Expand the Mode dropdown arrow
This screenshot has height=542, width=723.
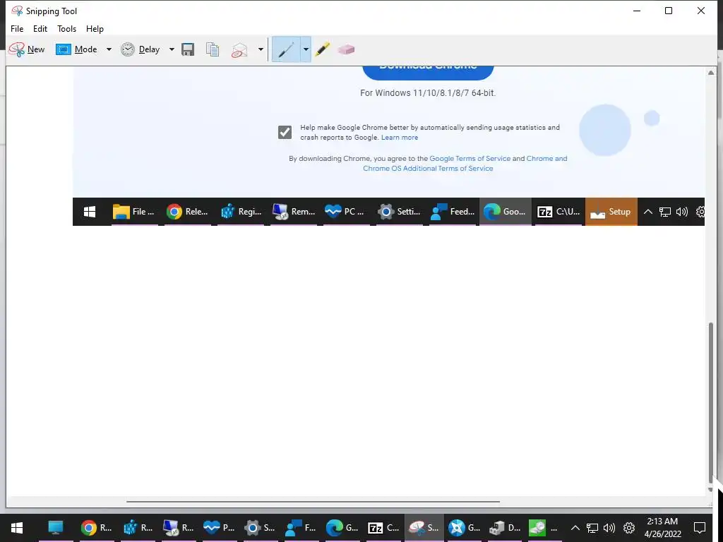tap(109, 49)
